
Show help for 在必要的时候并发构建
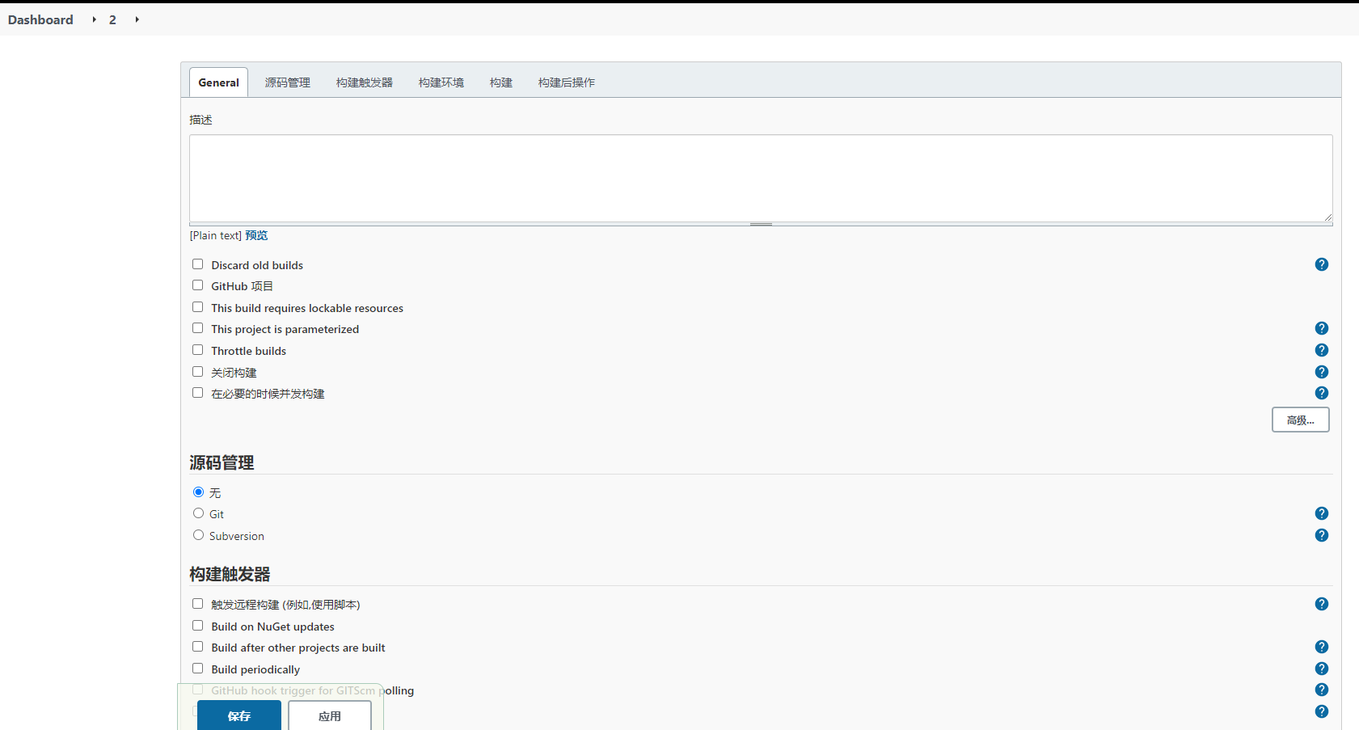(x=1322, y=393)
